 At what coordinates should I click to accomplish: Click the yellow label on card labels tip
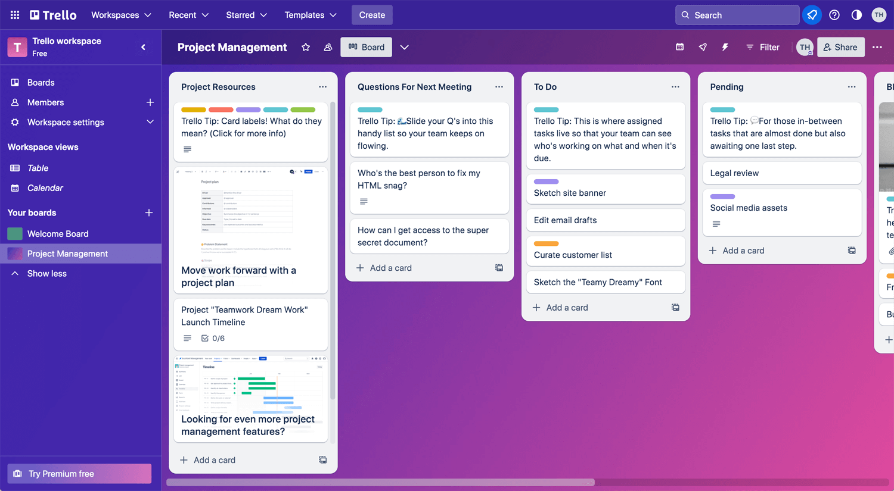194,110
